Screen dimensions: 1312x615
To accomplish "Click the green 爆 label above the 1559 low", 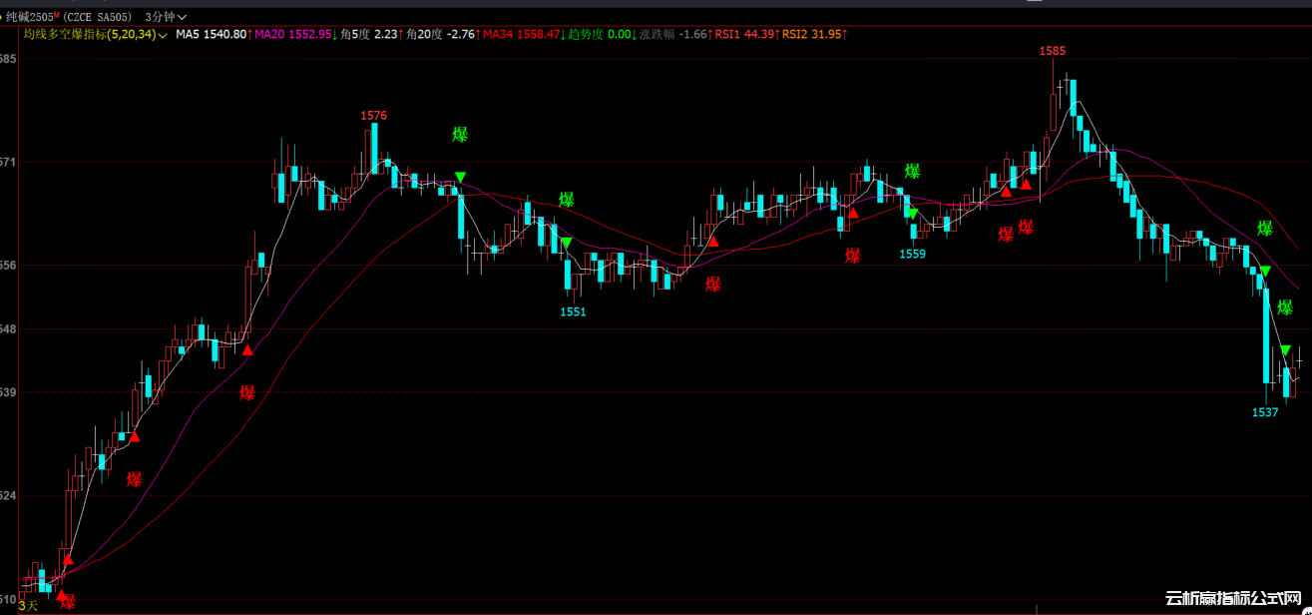I will tap(913, 171).
